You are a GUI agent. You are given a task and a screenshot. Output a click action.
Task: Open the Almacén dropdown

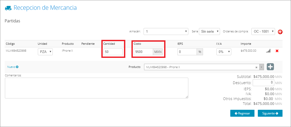pos(166,32)
